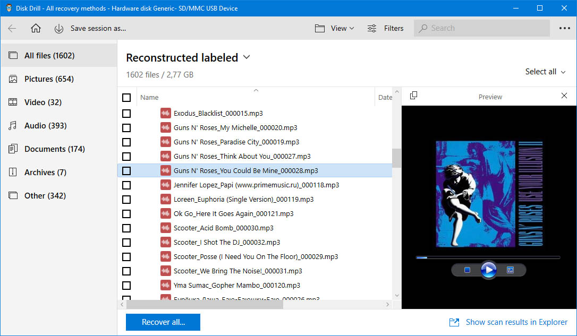Check the box for Jennifer Lopez_Papi
Screen dimensions: 577x336
[x=126, y=185]
